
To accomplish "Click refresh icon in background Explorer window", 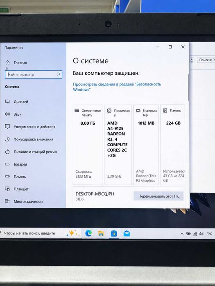I will 192,60.
